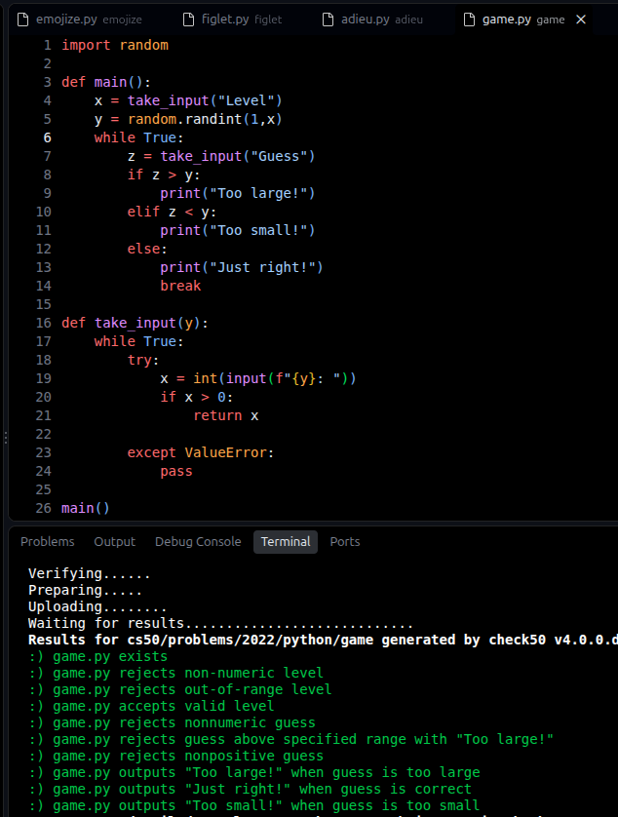This screenshot has height=817, width=618.
Task: Open the Problems panel tab
Action: [x=48, y=542]
